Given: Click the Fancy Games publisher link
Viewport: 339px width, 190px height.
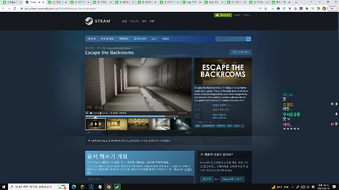Looking at the screenshot, I should click(219, 118).
